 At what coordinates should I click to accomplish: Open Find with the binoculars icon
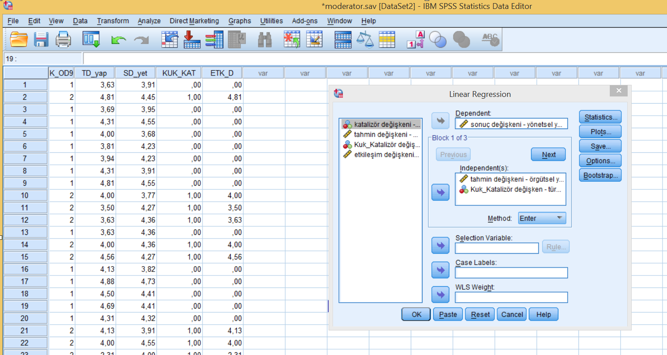[265, 40]
